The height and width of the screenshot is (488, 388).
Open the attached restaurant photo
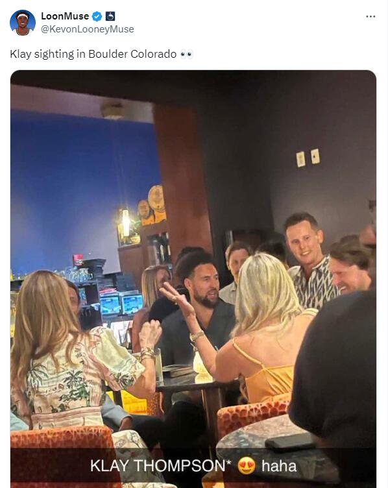click(193, 279)
